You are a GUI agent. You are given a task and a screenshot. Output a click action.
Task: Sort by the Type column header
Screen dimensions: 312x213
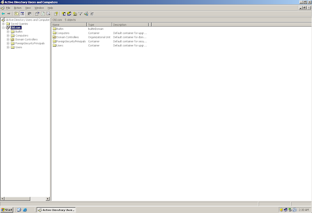(x=99, y=25)
